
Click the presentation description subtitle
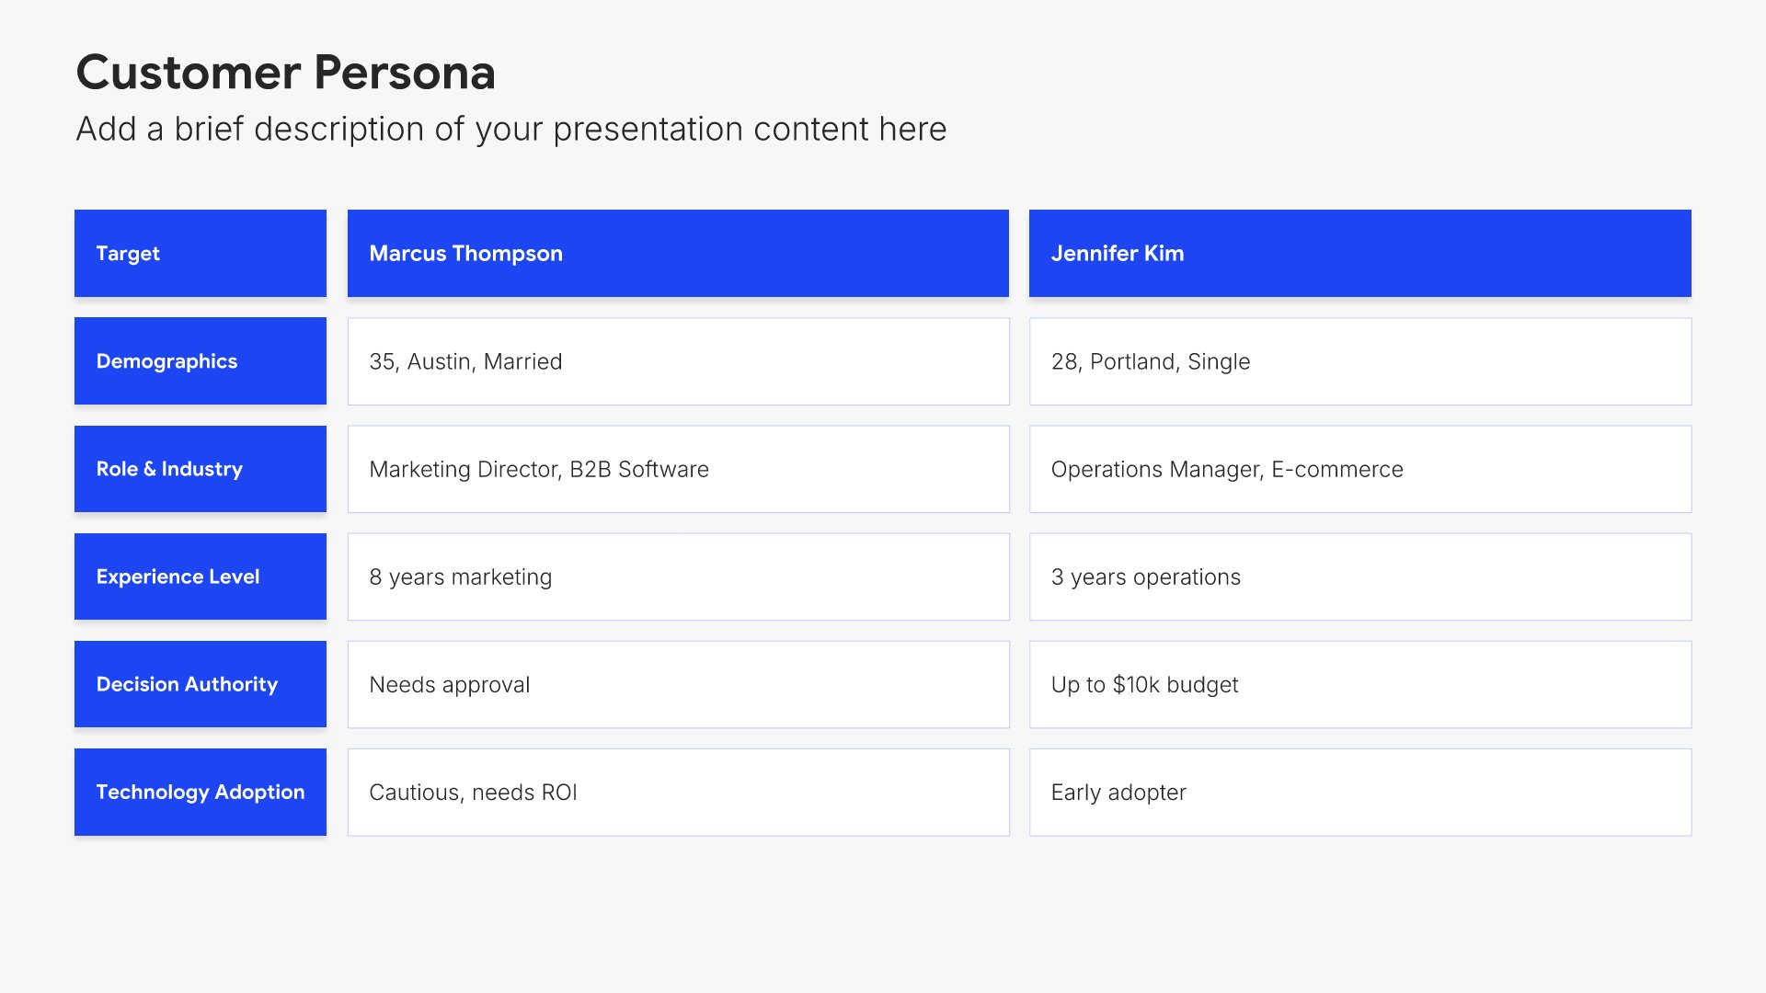[x=511, y=129]
